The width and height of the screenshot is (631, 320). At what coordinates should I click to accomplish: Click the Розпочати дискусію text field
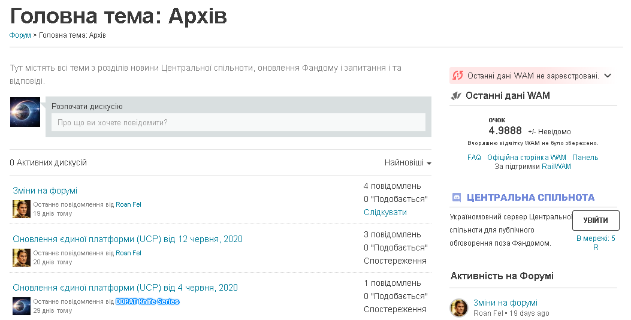tap(238, 123)
